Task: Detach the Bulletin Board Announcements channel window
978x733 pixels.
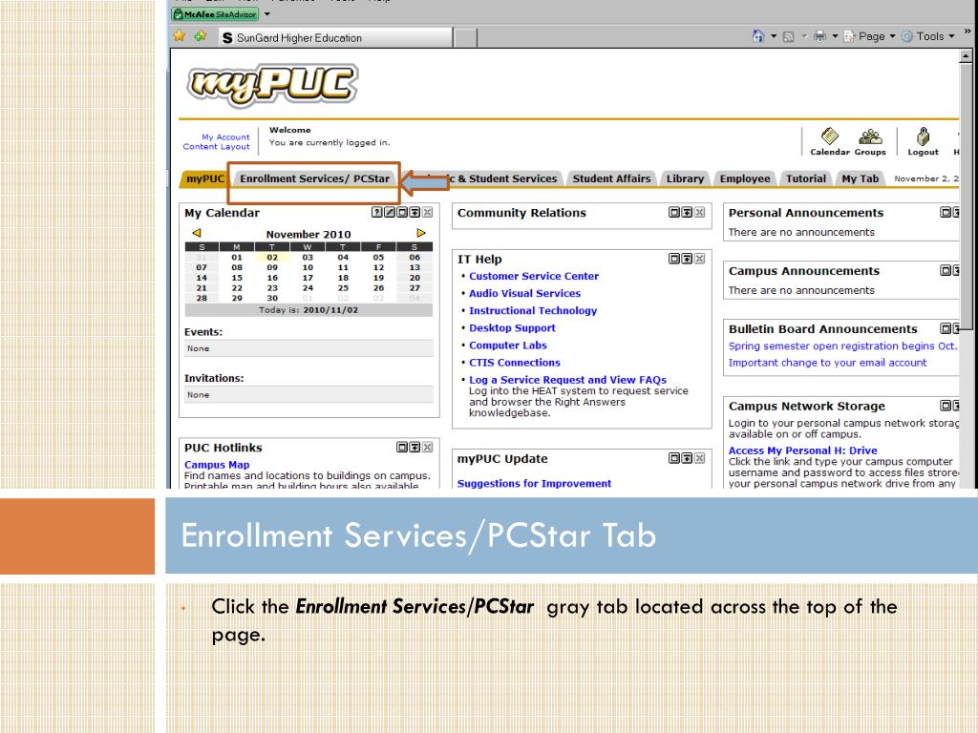Action: (x=946, y=328)
